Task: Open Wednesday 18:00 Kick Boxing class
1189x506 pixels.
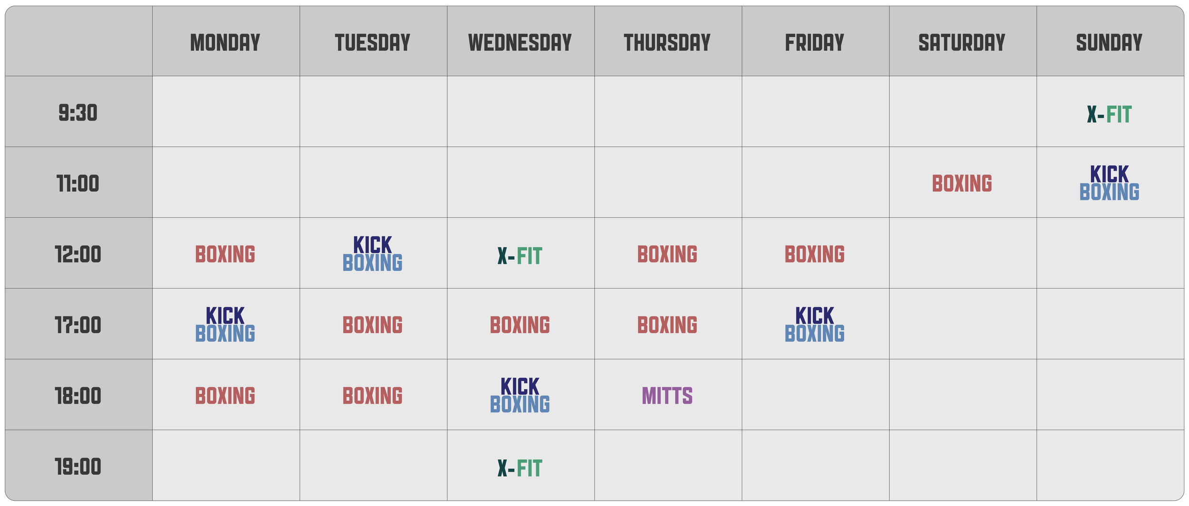Action: click(520, 396)
